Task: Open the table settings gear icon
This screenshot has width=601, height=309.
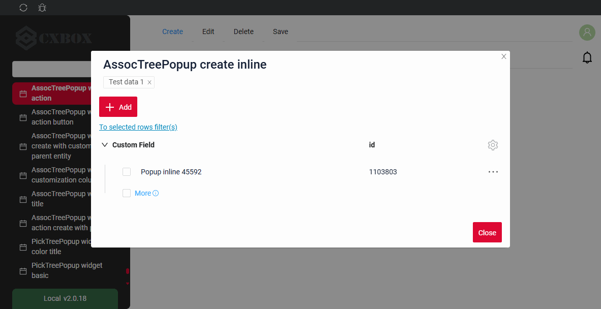Action: (x=493, y=145)
